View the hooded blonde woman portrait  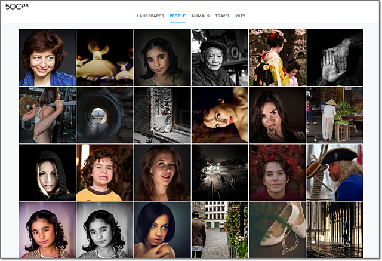47,172
